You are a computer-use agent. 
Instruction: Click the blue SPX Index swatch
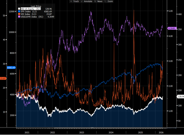[x=19, y=11]
